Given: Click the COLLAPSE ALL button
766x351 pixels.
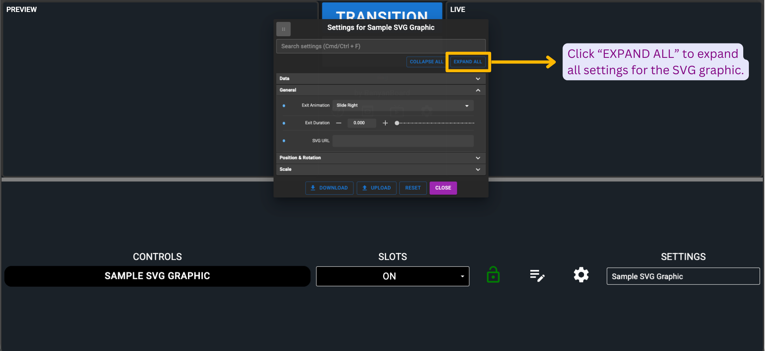Looking at the screenshot, I should [x=426, y=62].
